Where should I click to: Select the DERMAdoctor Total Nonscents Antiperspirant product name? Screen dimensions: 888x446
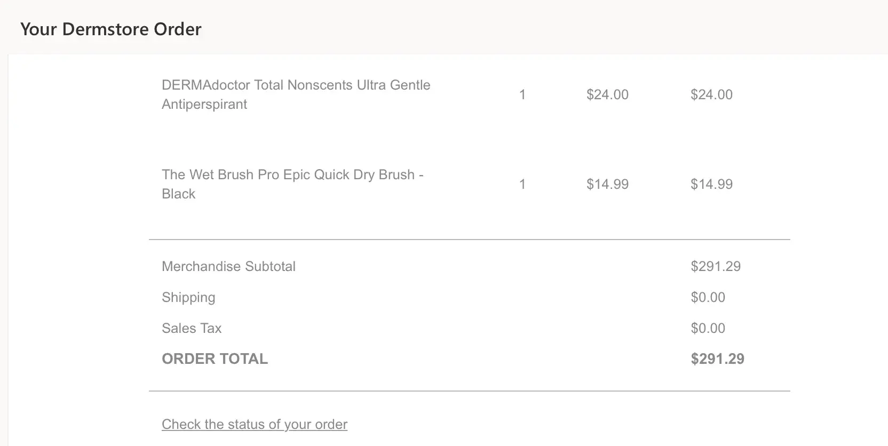[x=296, y=94]
